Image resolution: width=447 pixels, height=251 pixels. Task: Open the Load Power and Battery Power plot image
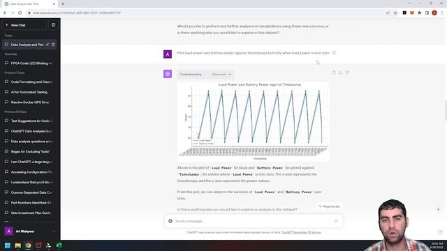pos(254,121)
